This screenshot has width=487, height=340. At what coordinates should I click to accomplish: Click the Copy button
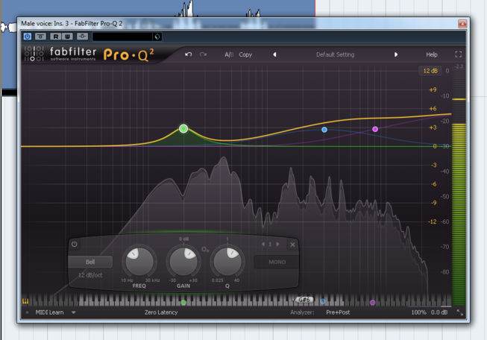245,54
